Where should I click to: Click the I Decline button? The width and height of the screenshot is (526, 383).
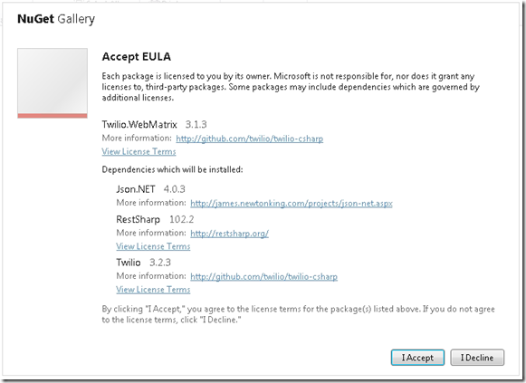click(x=477, y=358)
